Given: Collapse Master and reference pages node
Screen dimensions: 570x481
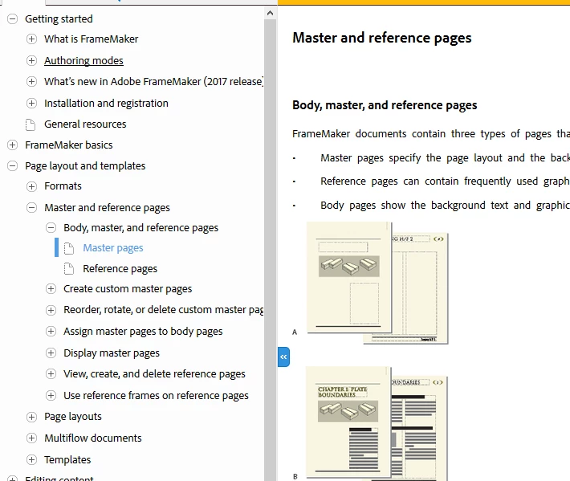Looking at the screenshot, I should pyautogui.click(x=31, y=208).
